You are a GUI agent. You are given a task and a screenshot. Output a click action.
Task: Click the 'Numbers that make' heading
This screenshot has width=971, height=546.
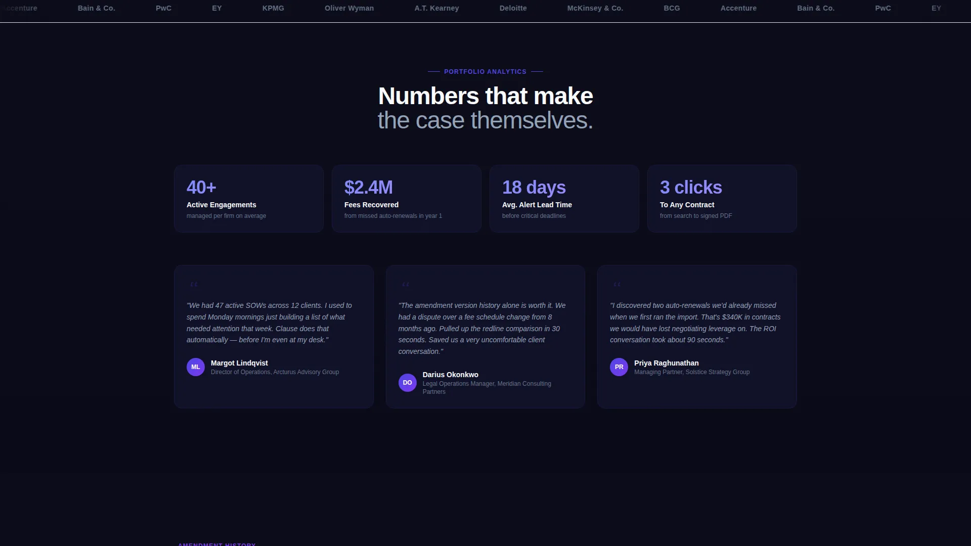pos(485,96)
